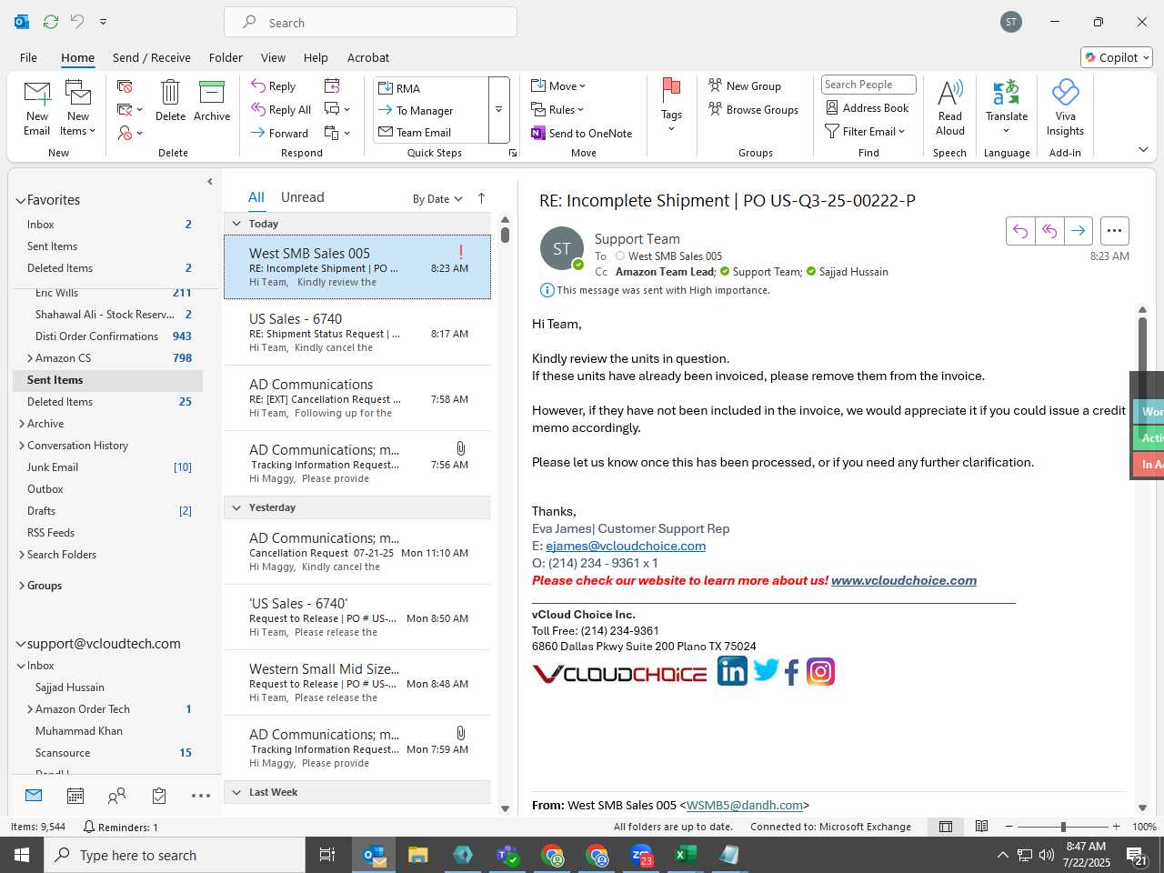Open the Filter Email dropdown

[x=865, y=132]
